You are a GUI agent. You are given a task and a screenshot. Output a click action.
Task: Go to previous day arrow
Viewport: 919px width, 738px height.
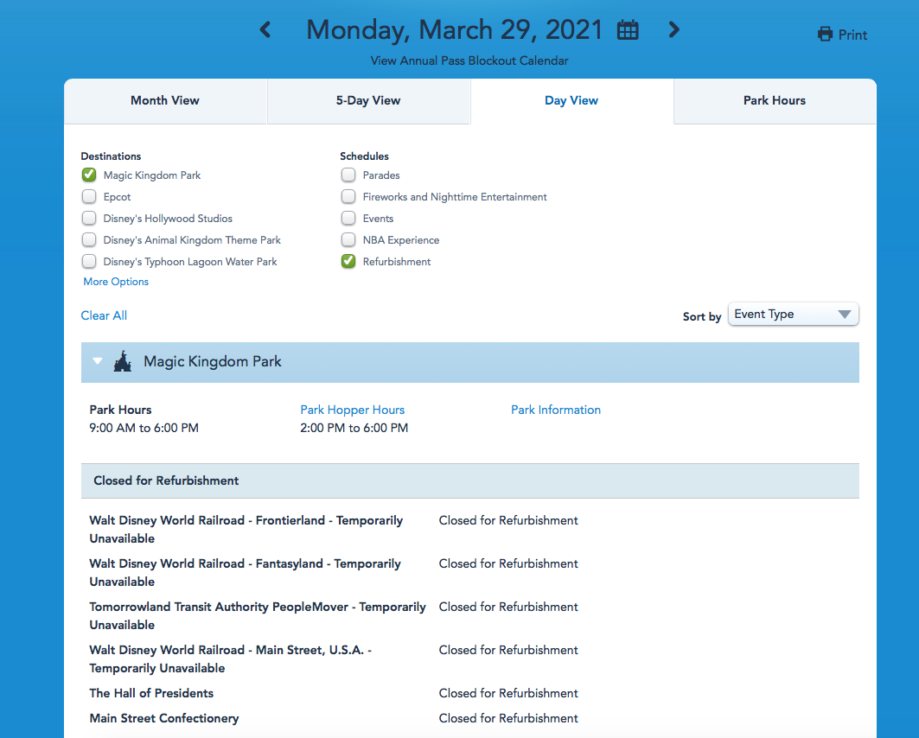click(265, 30)
